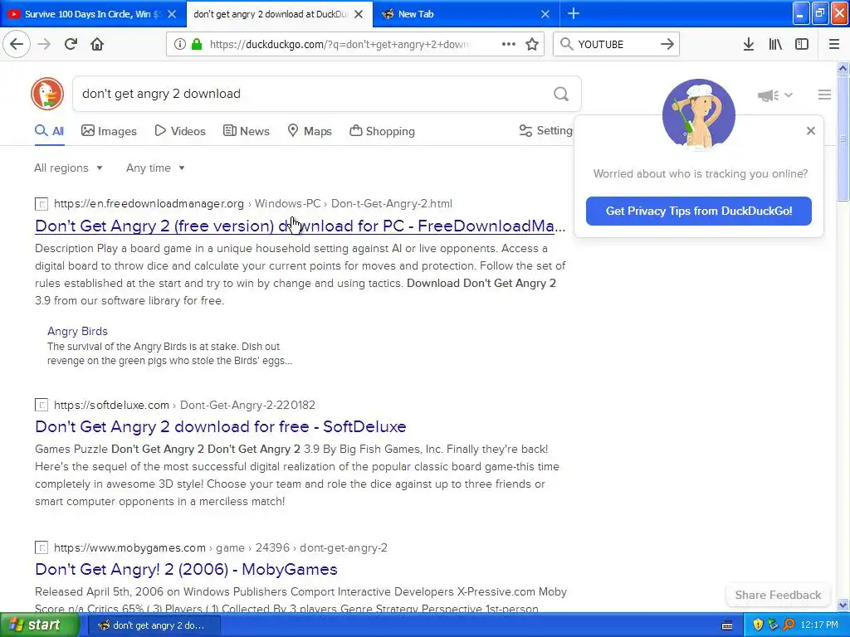Open the All regions dropdown
The height and width of the screenshot is (637, 850).
coord(68,168)
